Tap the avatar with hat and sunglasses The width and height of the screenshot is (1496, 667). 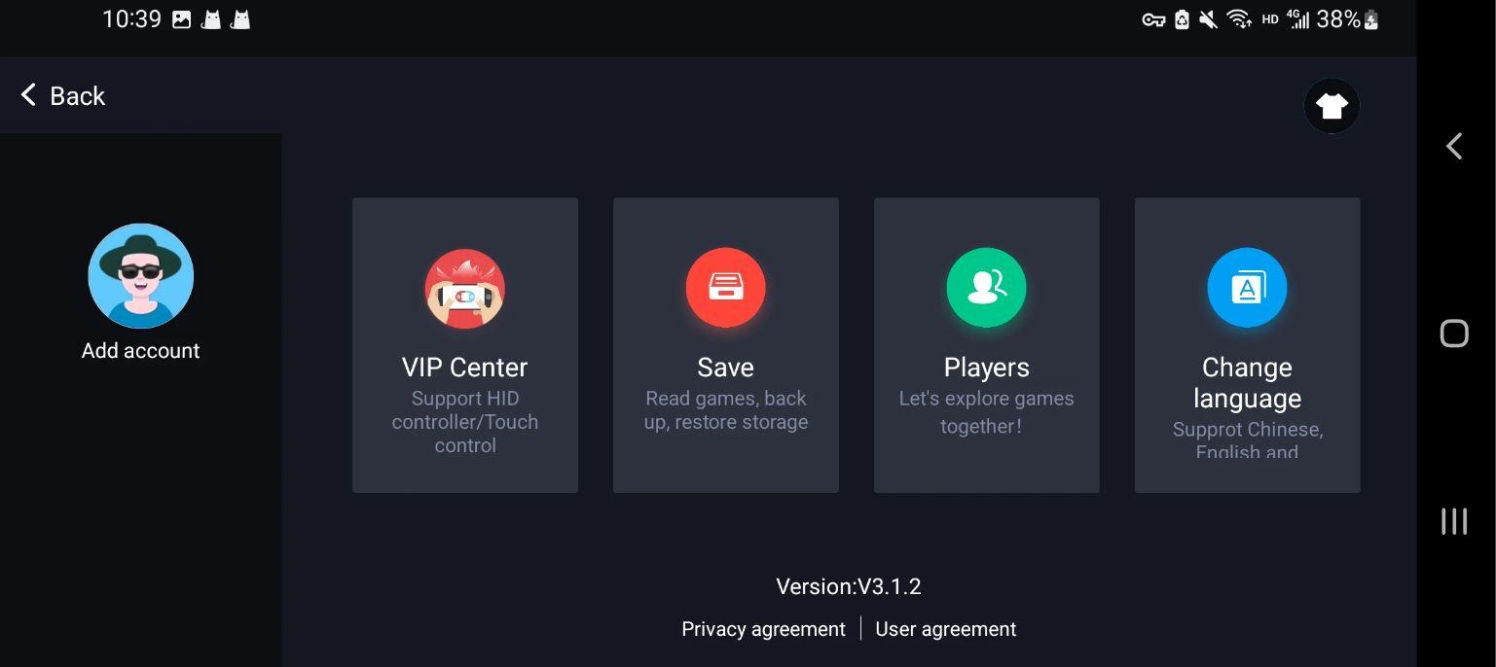[141, 276]
